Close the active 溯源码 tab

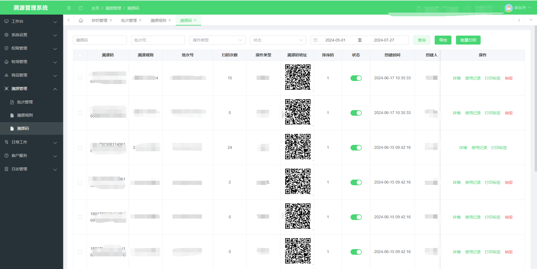click(x=195, y=20)
